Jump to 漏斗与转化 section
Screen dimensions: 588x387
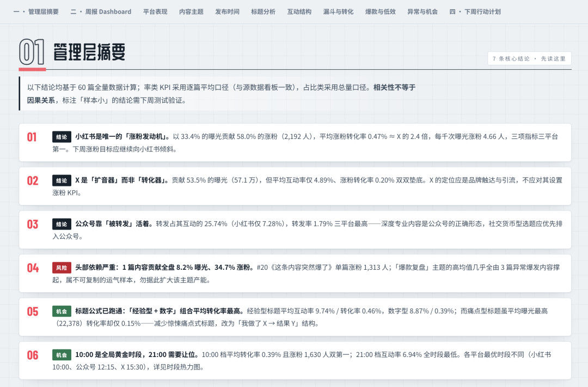pos(338,11)
